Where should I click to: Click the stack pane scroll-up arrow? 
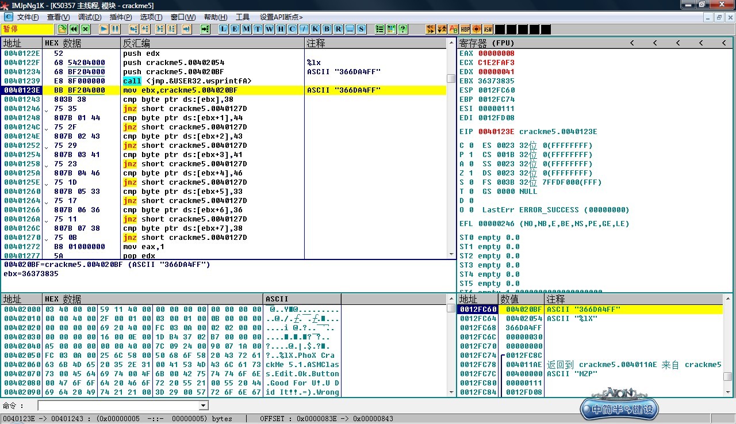click(x=727, y=299)
